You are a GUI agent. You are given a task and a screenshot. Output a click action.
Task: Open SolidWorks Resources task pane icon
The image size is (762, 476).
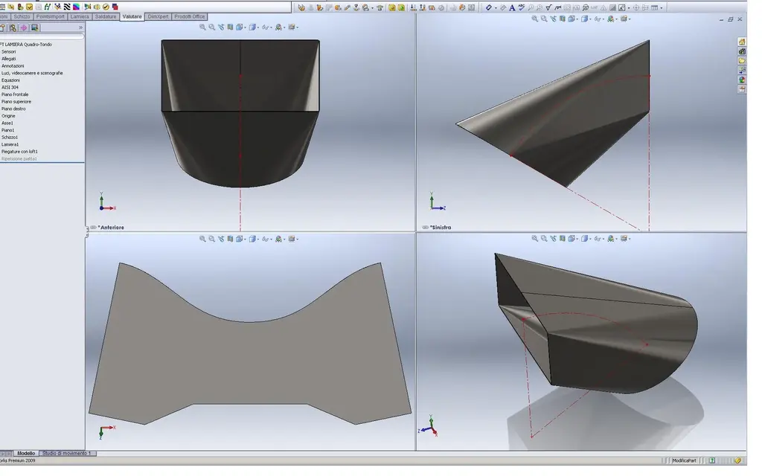742,42
